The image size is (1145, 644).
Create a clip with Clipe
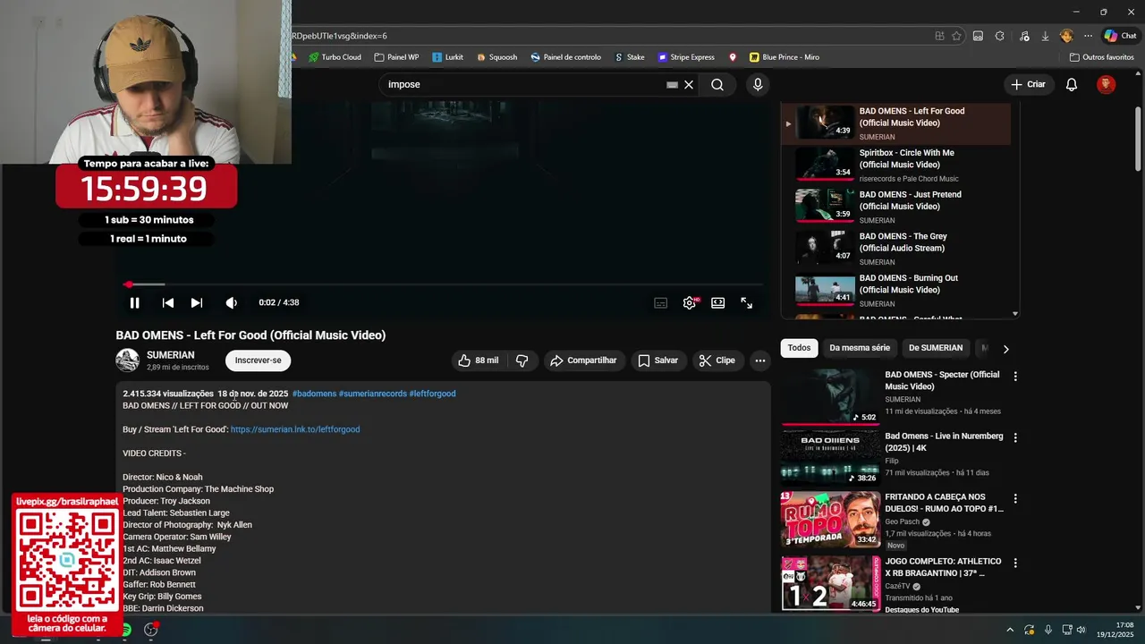coord(717,360)
